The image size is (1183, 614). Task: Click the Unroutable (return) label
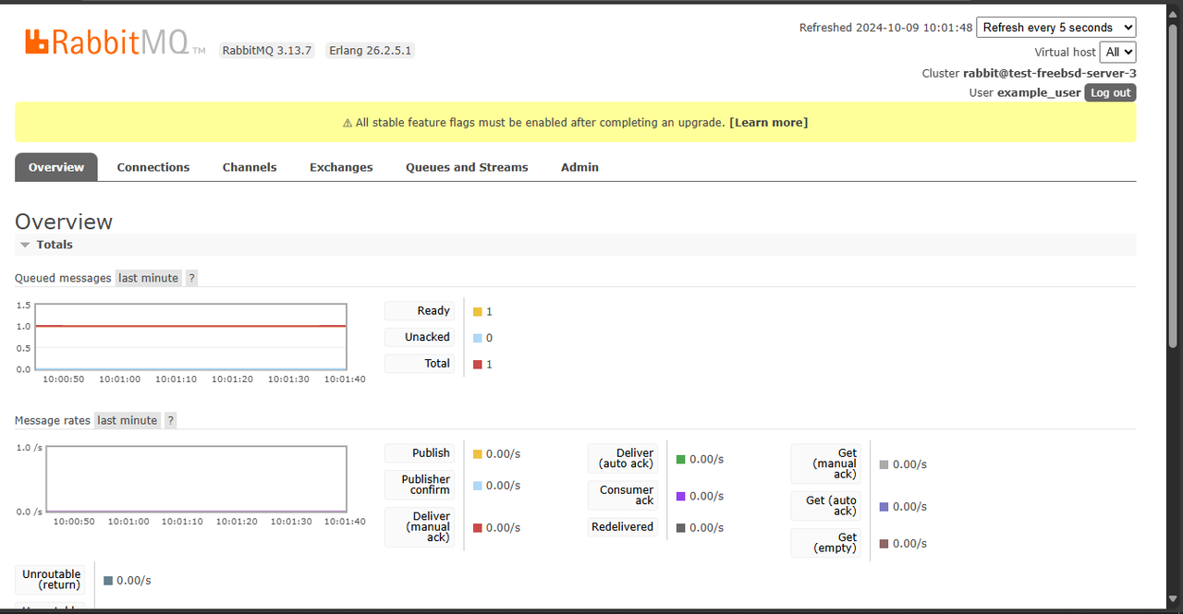tap(51, 580)
